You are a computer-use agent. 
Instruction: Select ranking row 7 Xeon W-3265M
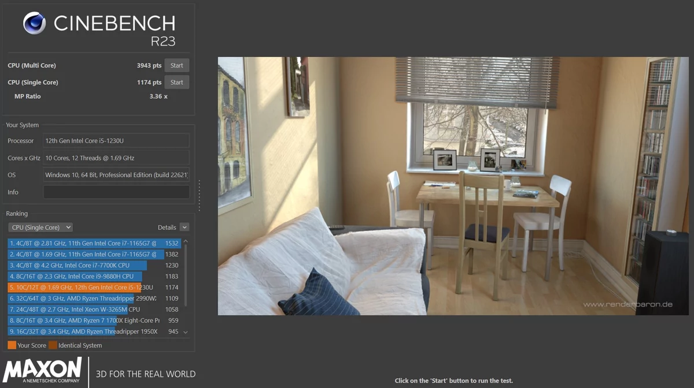point(94,309)
